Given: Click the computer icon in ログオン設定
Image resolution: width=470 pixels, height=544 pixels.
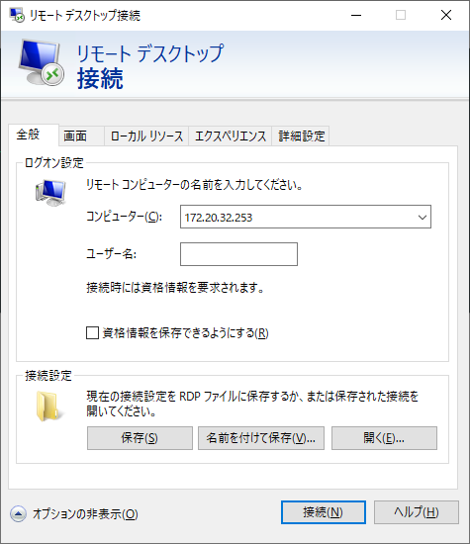Looking at the screenshot, I should [x=50, y=193].
